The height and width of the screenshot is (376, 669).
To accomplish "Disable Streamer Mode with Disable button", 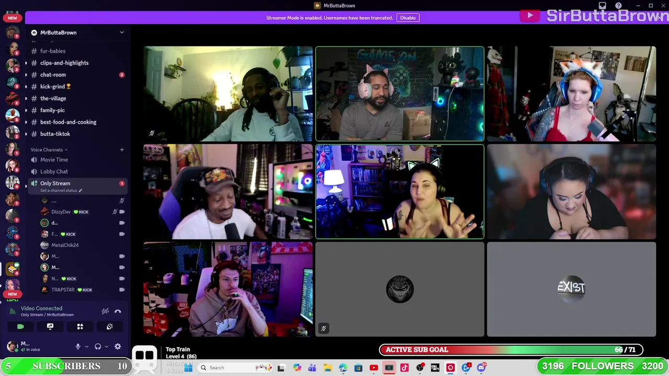I will coord(408,18).
